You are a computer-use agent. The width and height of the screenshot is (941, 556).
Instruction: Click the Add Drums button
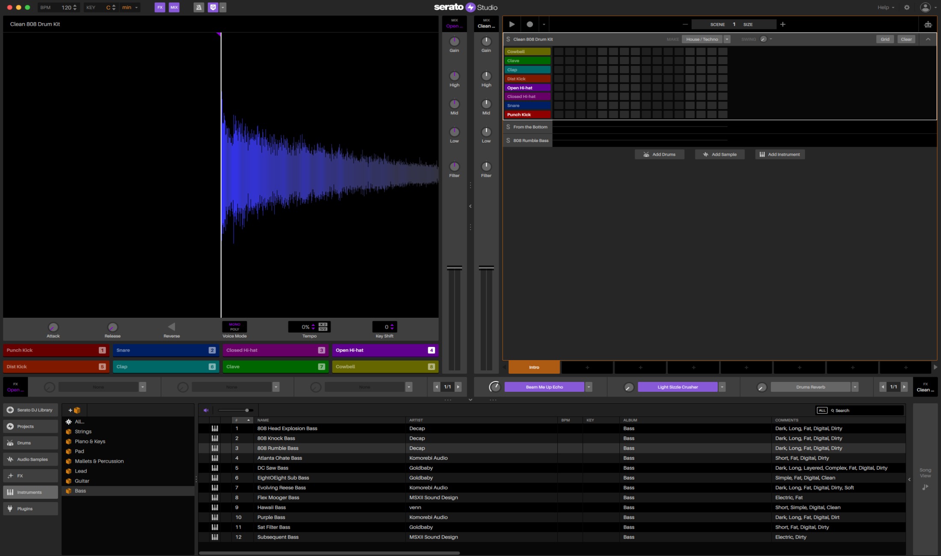coord(659,154)
